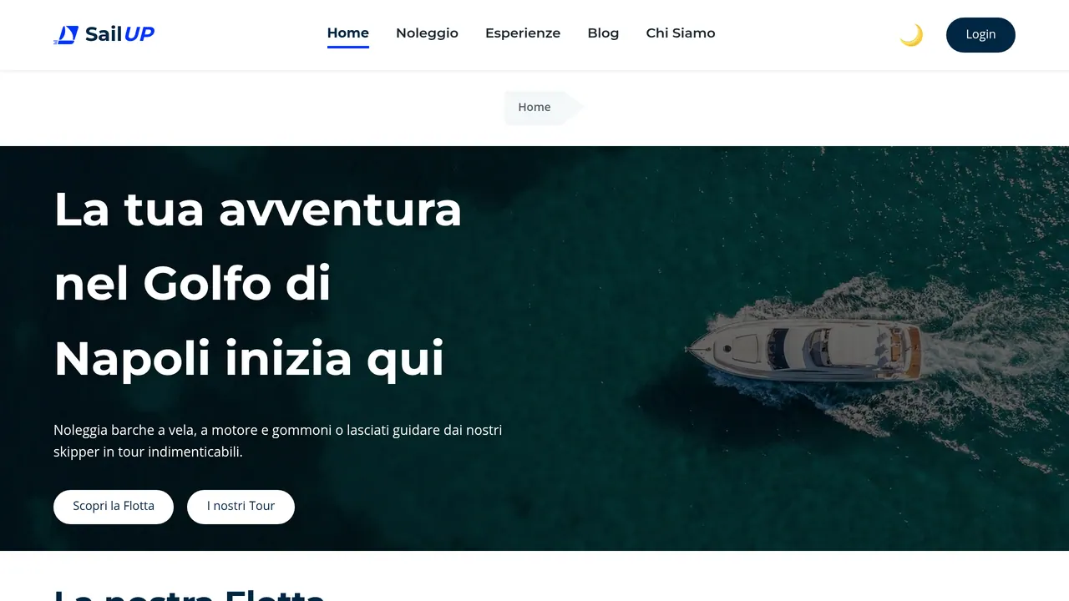Click the breadcrumb arrow tip

tap(575, 107)
